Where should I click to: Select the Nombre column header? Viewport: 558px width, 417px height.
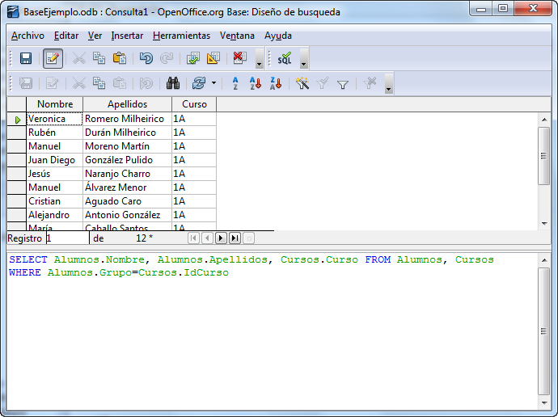pyautogui.click(x=55, y=104)
